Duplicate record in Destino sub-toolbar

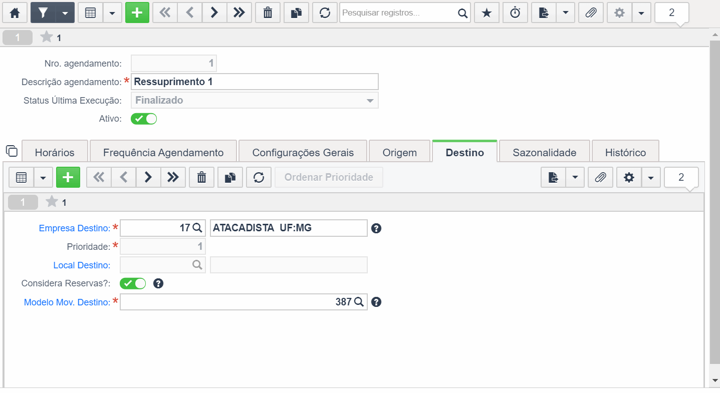[230, 177]
